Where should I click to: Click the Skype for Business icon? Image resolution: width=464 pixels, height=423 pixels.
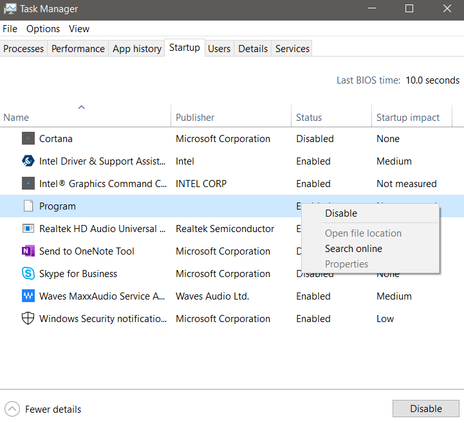coord(28,273)
